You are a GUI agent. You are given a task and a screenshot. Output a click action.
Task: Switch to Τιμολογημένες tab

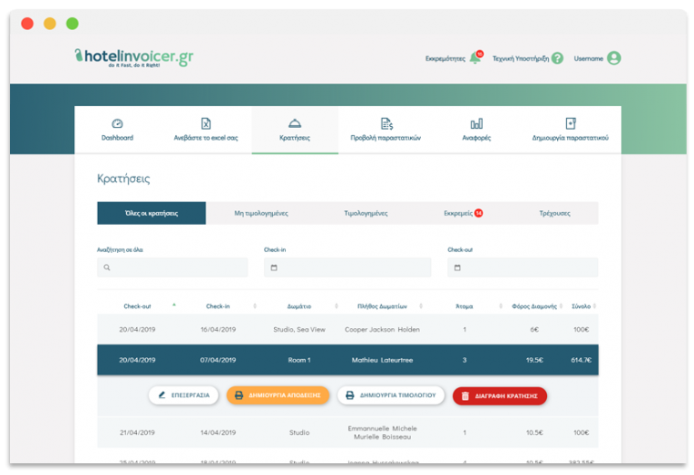click(x=365, y=213)
